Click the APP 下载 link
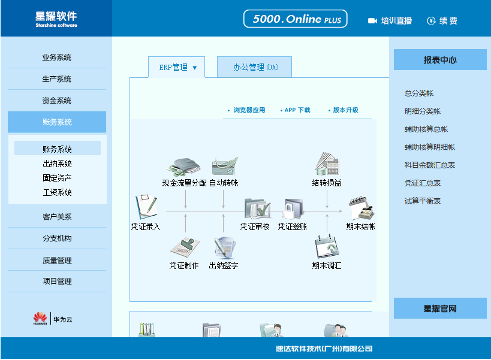This screenshot has height=360, width=491. (297, 110)
